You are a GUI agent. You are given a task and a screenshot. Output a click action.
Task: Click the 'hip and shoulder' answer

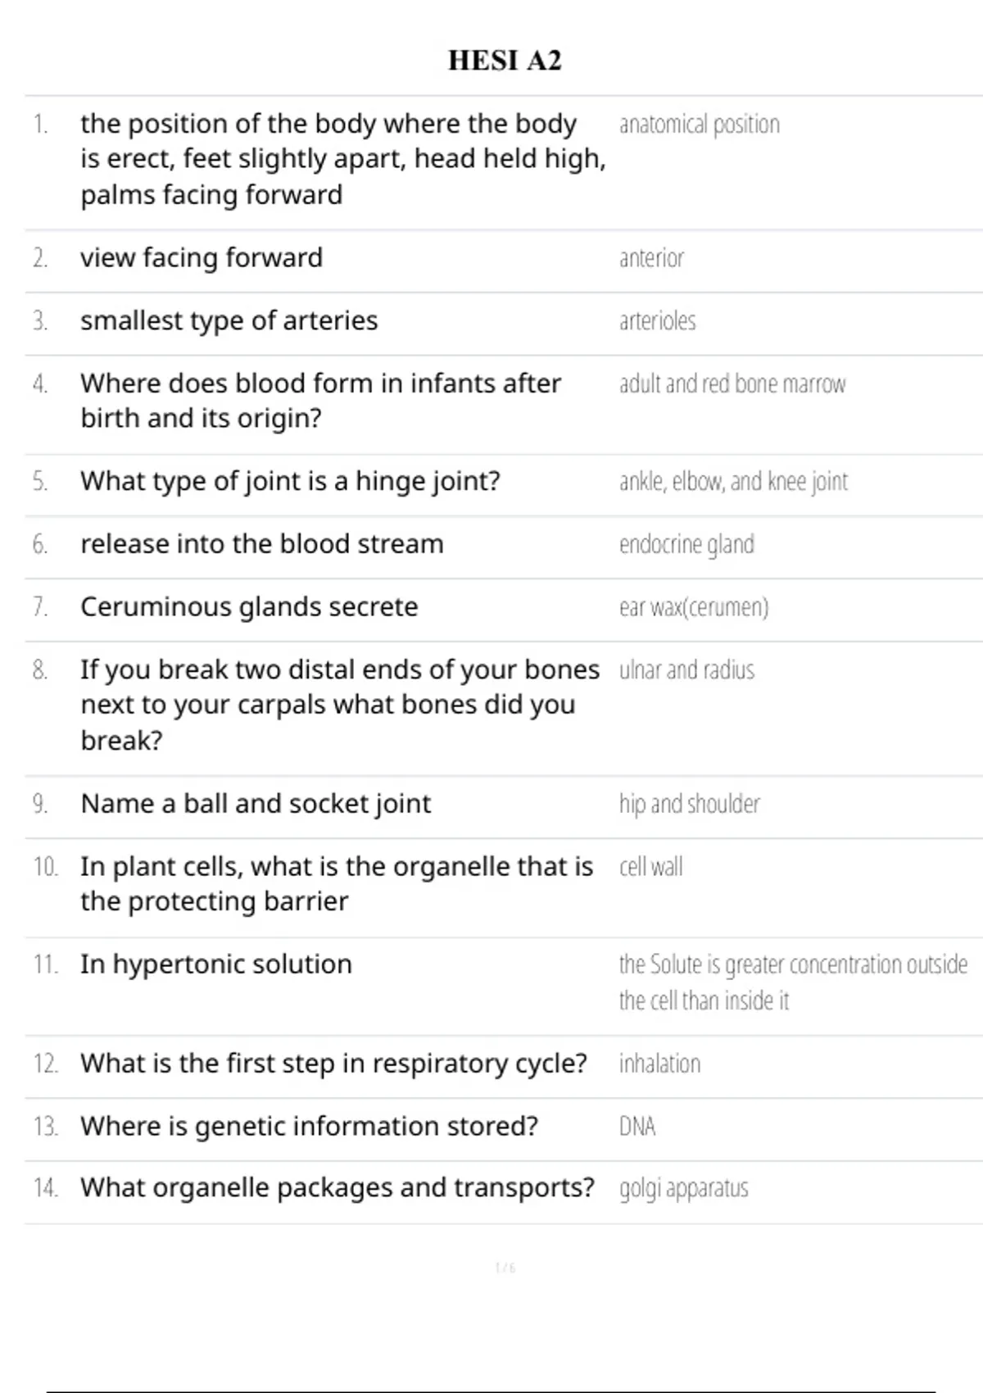point(689,804)
